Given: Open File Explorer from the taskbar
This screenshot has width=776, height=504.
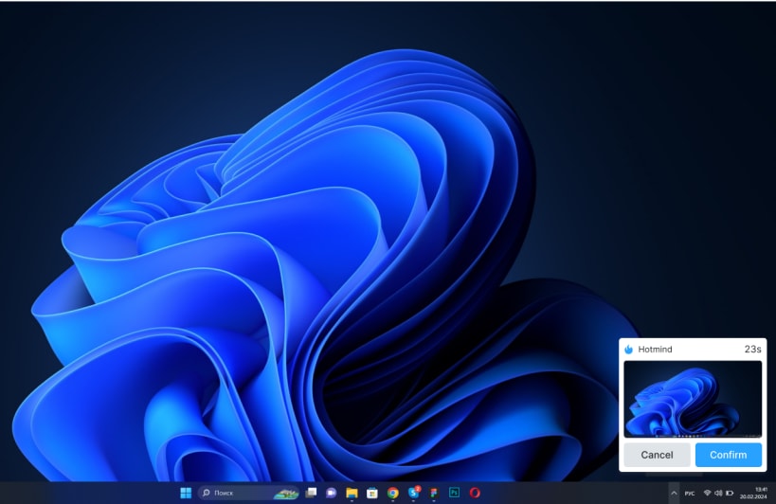Looking at the screenshot, I should (x=352, y=493).
